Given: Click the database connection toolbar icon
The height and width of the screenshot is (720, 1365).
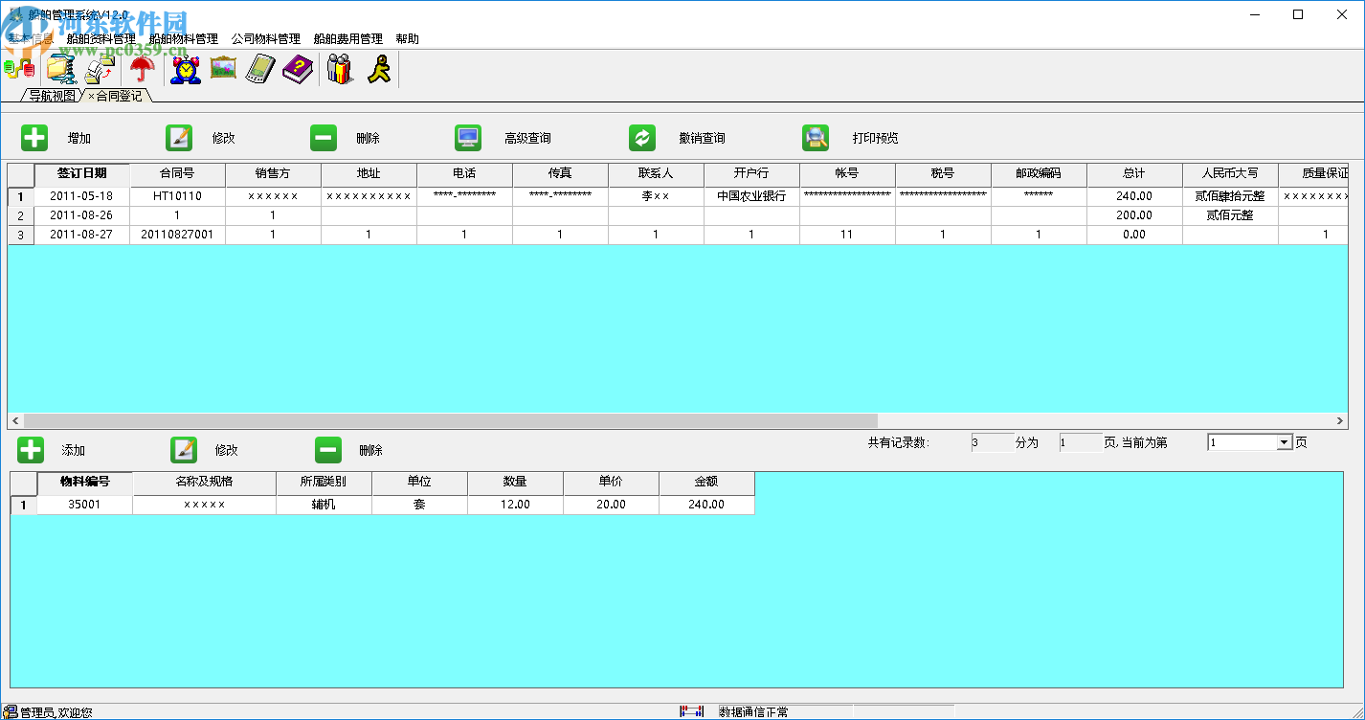Looking at the screenshot, I should [x=19, y=69].
